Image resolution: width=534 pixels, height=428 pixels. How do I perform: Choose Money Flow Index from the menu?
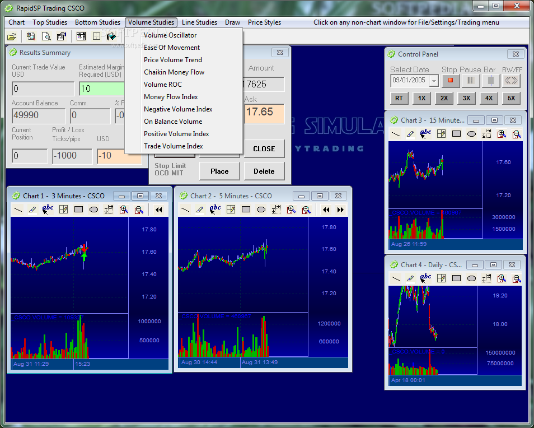[184, 97]
